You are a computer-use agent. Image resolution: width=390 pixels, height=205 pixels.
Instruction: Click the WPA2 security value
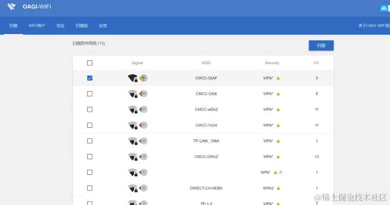point(268,188)
